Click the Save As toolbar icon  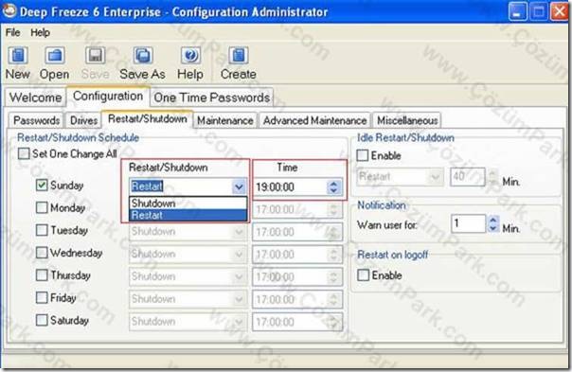pos(143,56)
